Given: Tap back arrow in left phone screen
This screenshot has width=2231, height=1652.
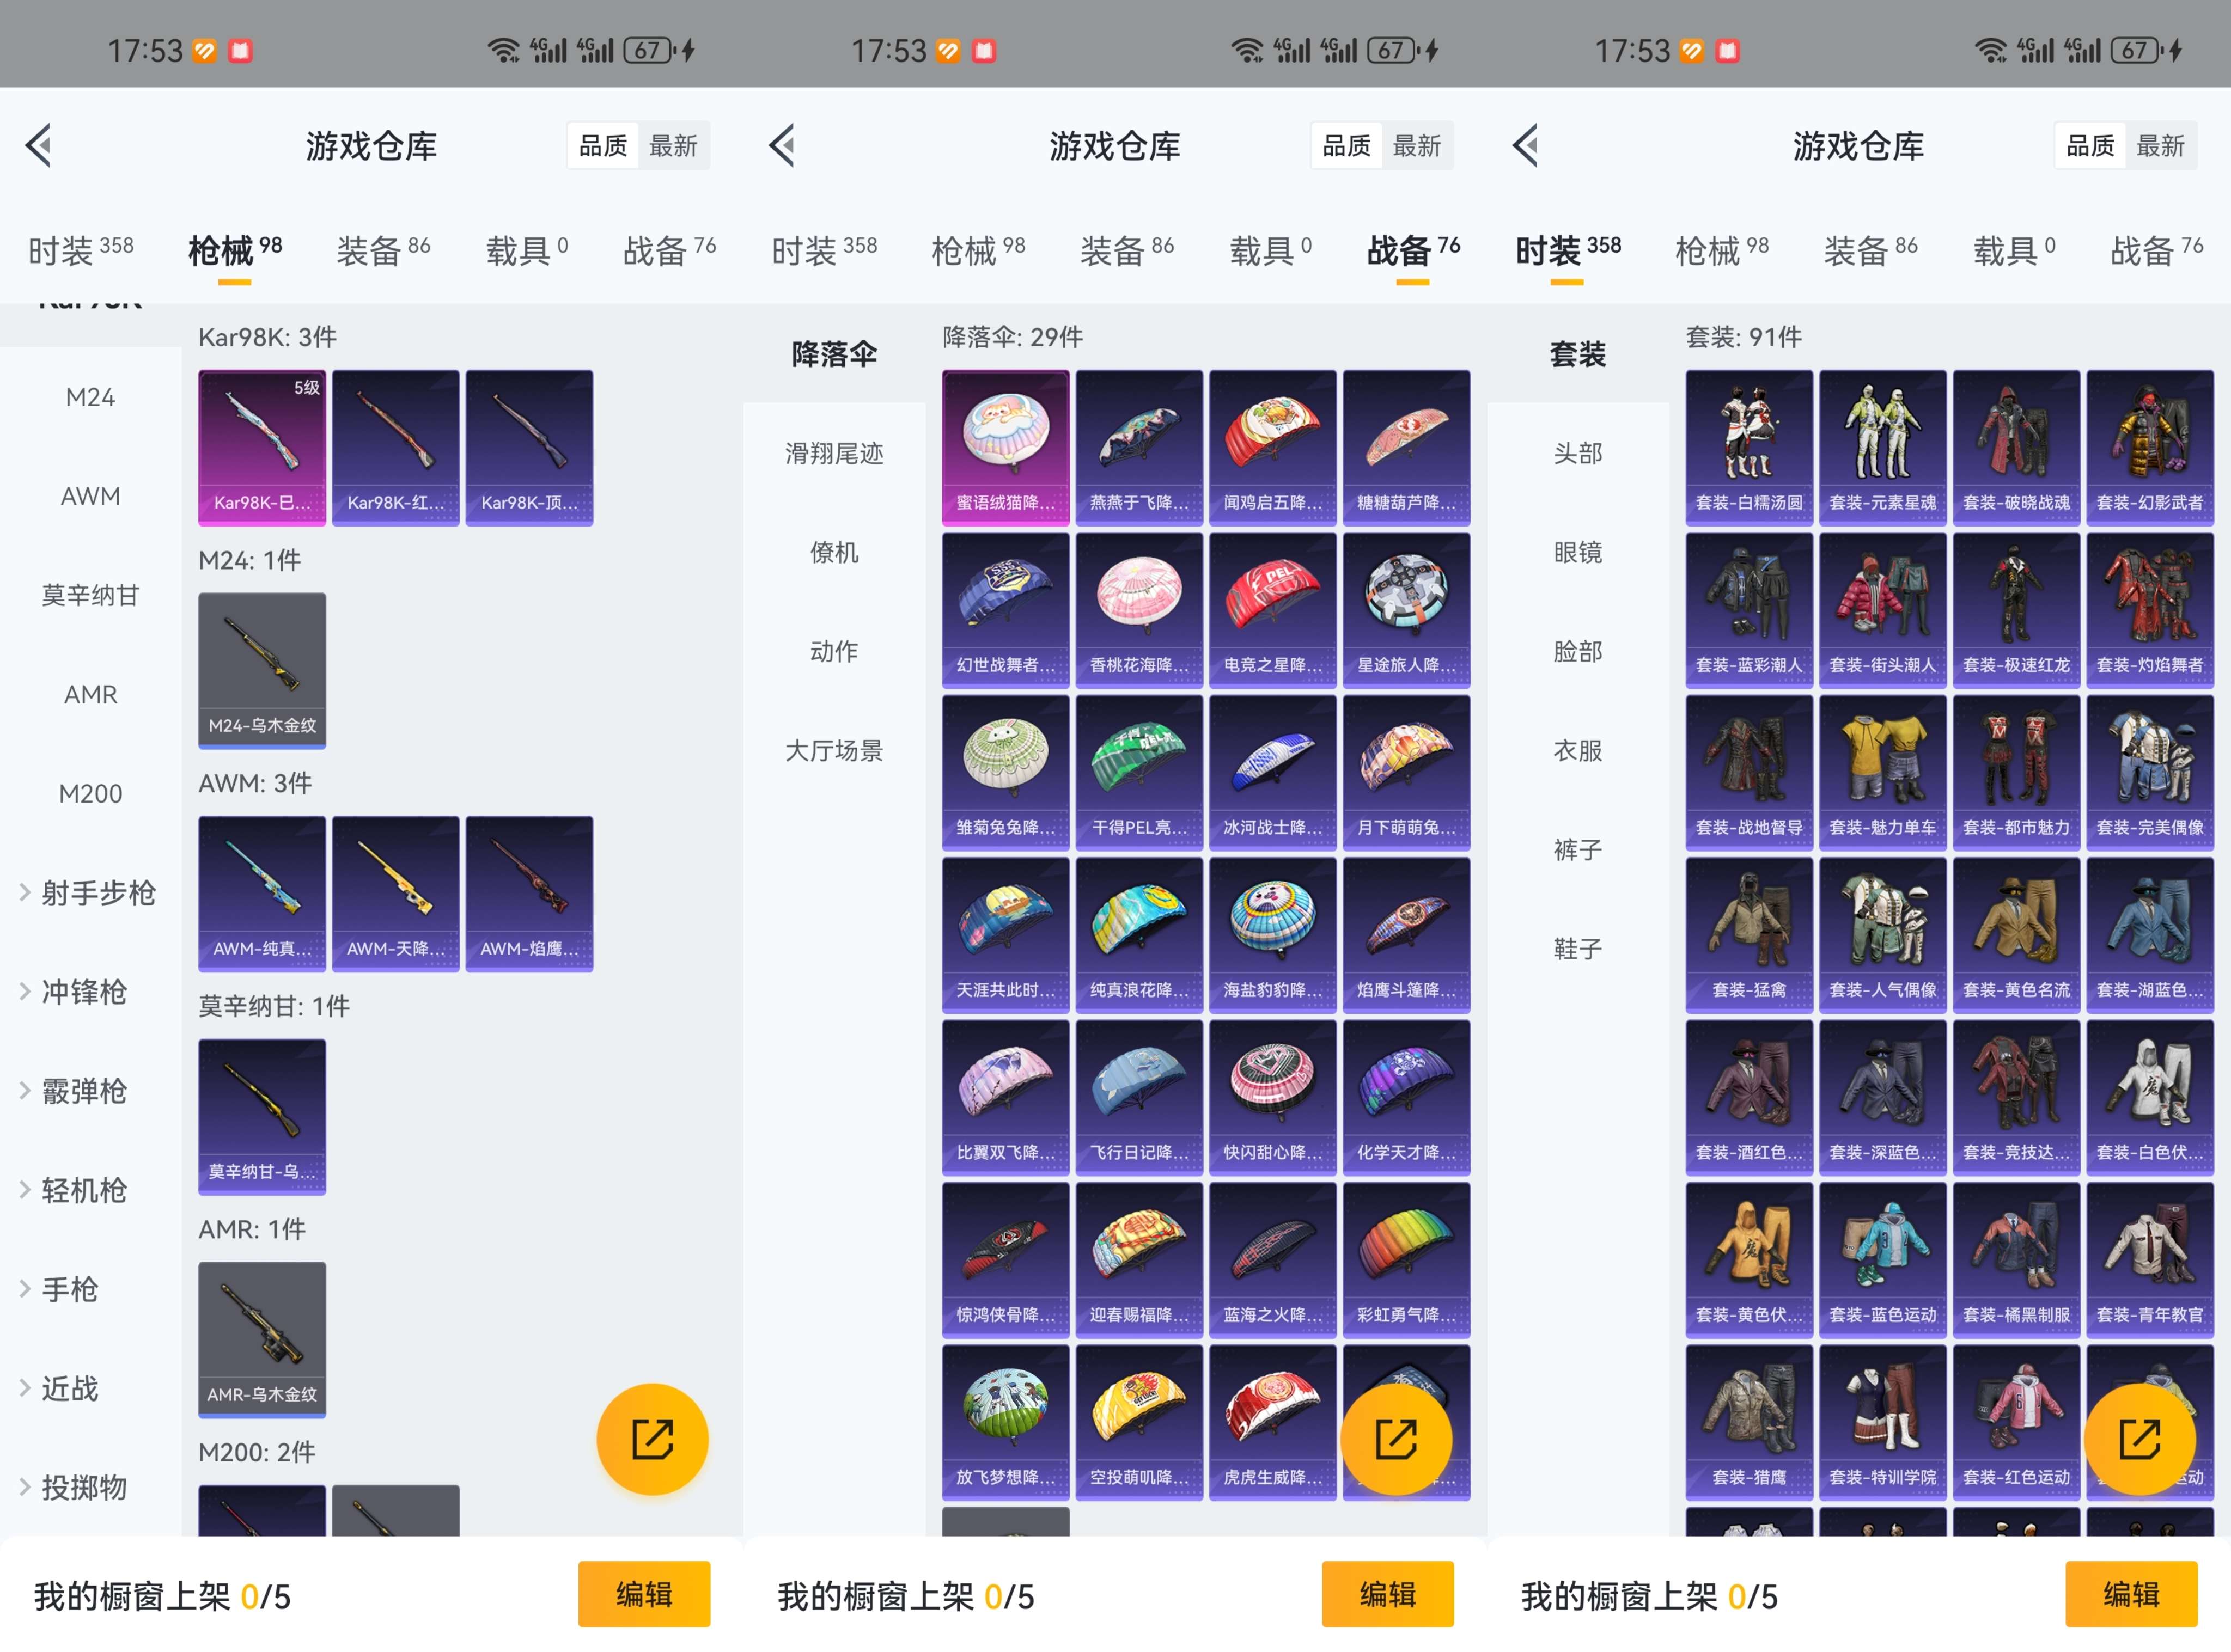Looking at the screenshot, I should point(39,146).
